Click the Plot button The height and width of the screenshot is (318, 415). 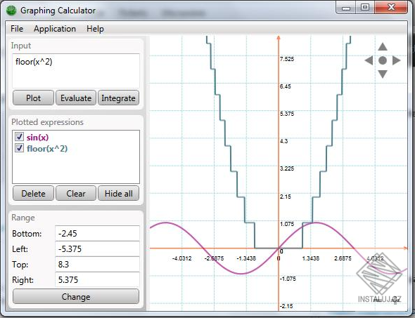[33, 98]
